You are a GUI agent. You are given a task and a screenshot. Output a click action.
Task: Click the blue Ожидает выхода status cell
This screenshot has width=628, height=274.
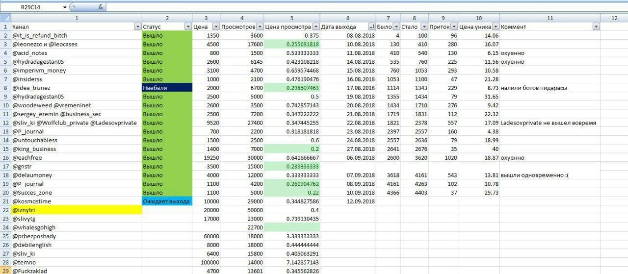pos(167,201)
